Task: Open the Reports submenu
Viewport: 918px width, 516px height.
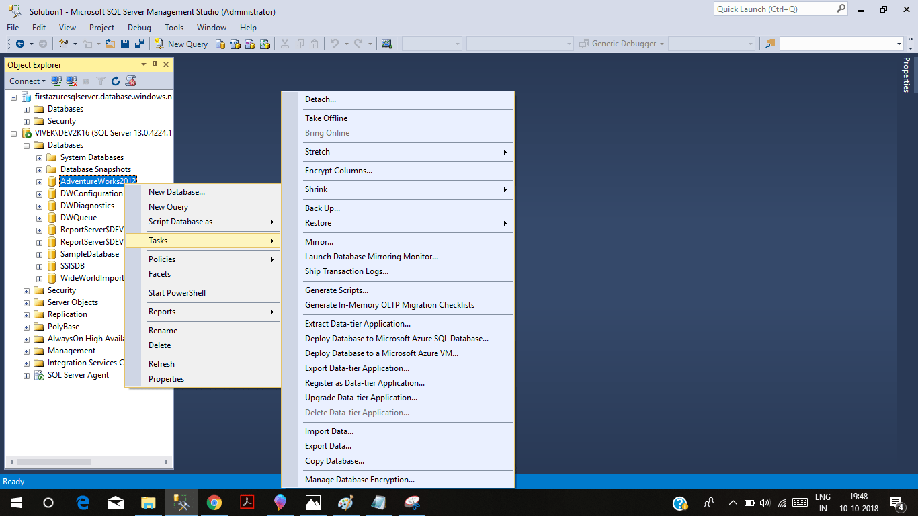Action: [x=202, y=312]
